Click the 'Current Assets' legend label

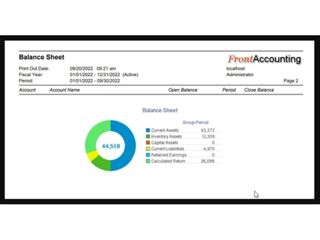pyautogui.click(x=164, y=130)
